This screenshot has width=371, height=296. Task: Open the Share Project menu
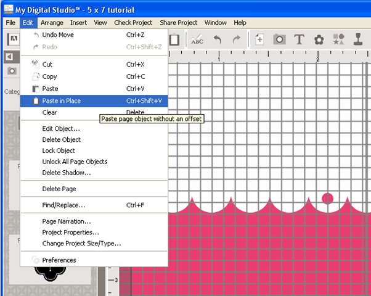(178, 23)
